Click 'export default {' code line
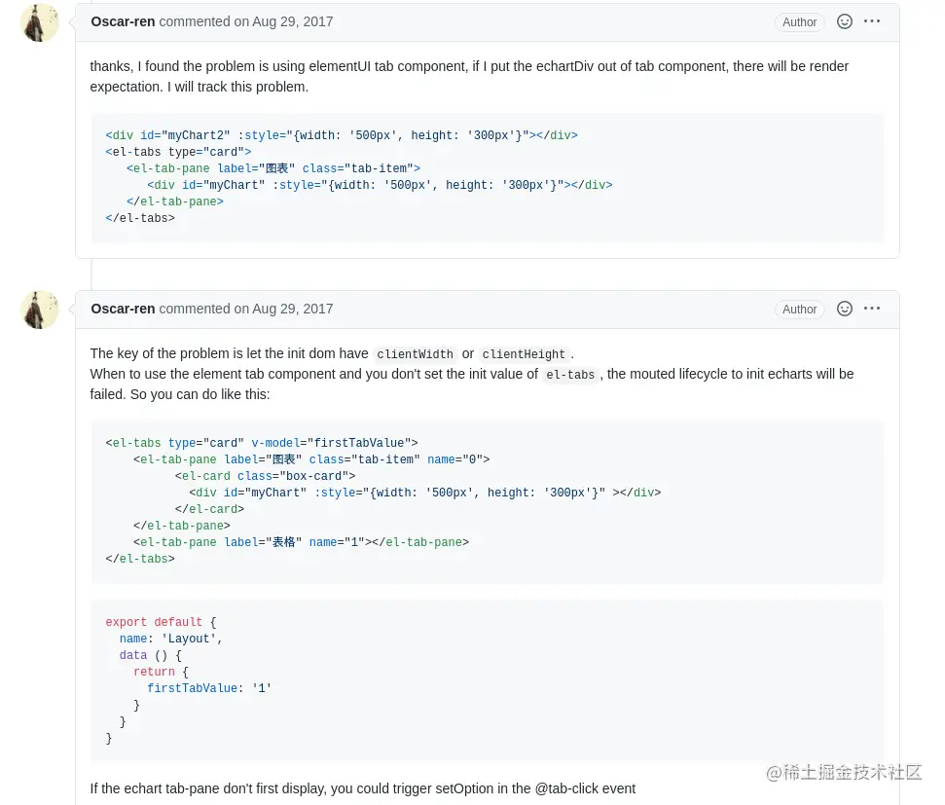Image resolution: width=945 pixels, height=805 pixels. [161, 622]
